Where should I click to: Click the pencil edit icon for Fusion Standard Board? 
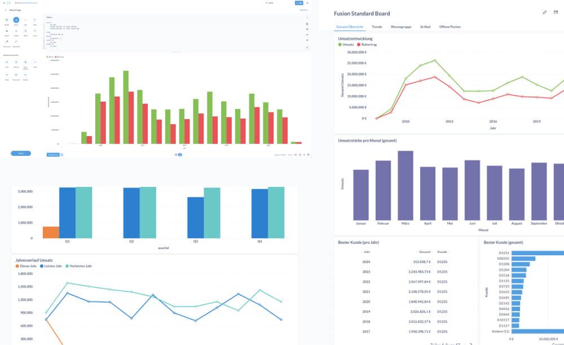tap(544, 12)
